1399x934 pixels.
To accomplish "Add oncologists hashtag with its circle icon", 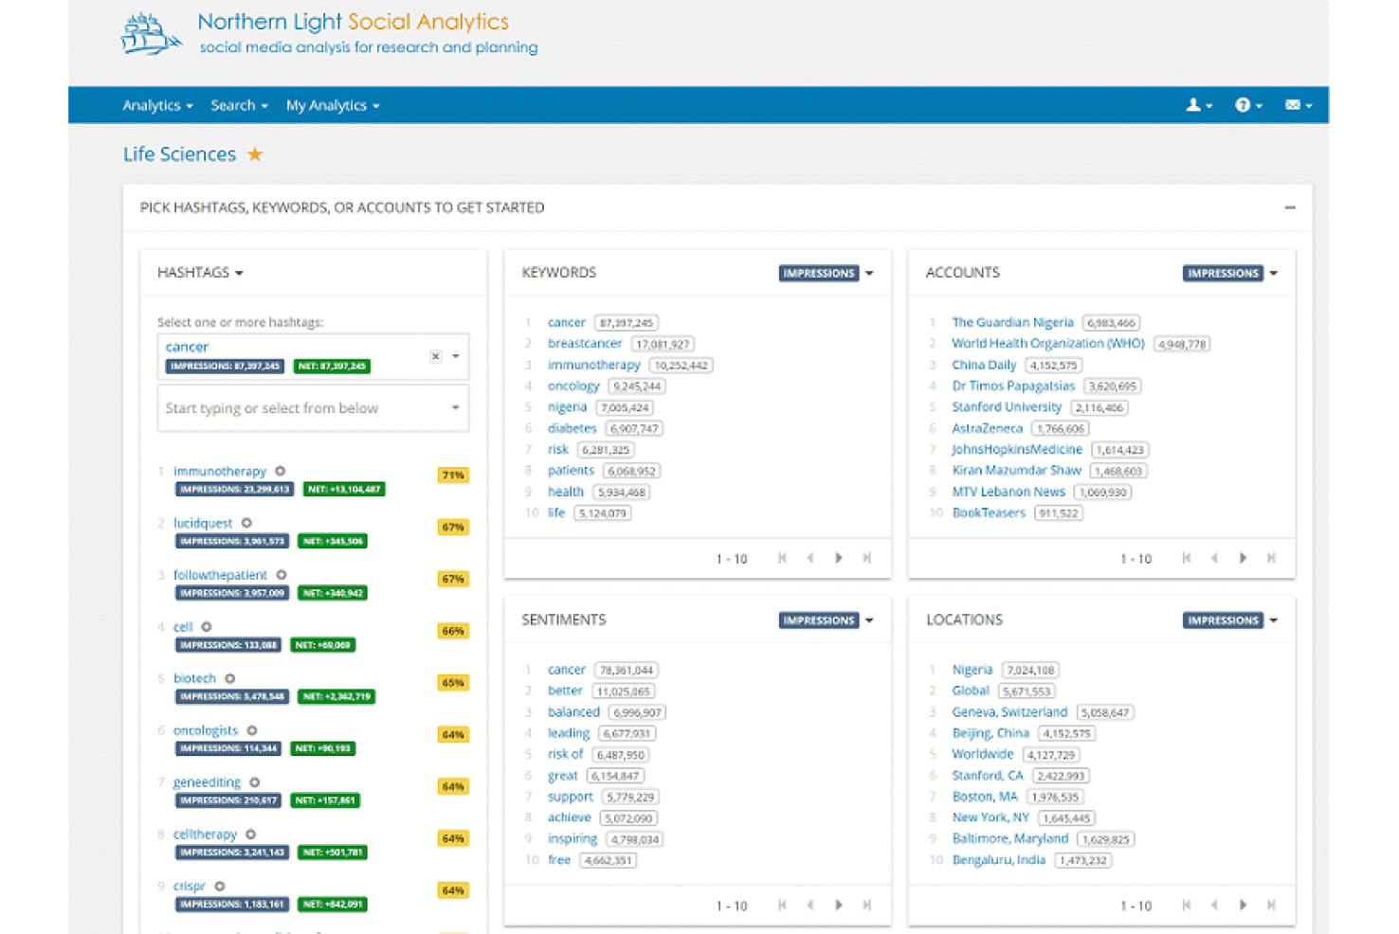I will click(252, 730).
